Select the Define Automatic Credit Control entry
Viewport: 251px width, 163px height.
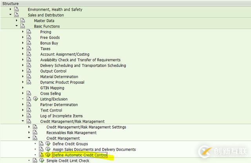click(x=80, y=155)
